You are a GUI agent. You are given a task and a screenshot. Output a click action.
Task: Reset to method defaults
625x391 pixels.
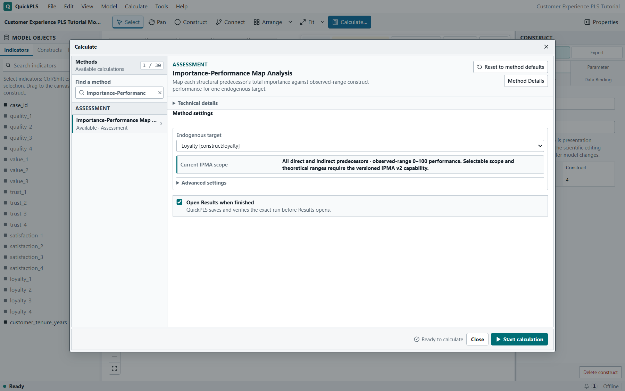(x=510, y=67)
